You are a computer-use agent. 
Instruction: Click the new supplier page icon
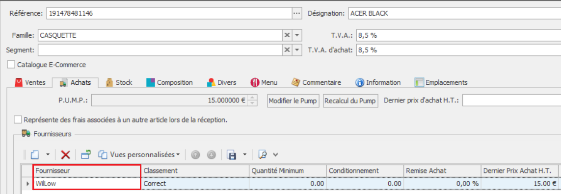34,155
